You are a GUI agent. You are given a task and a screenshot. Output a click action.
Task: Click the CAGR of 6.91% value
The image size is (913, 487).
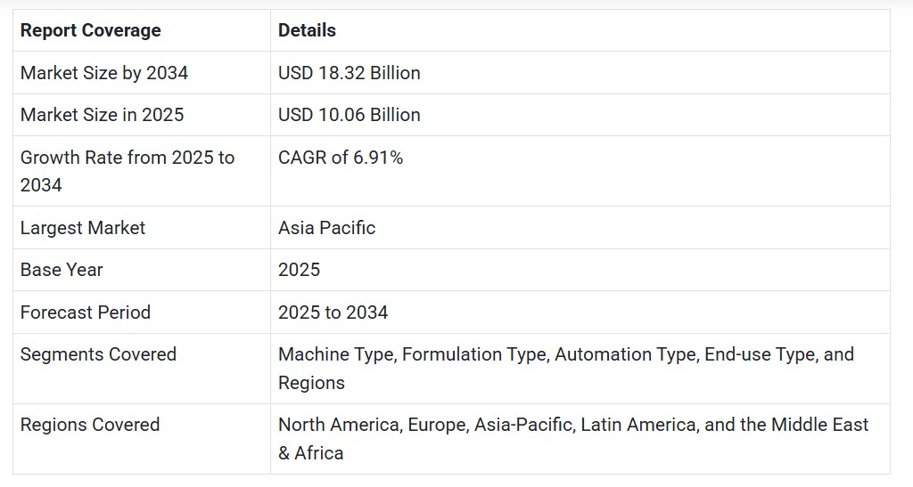click(340, 158)
